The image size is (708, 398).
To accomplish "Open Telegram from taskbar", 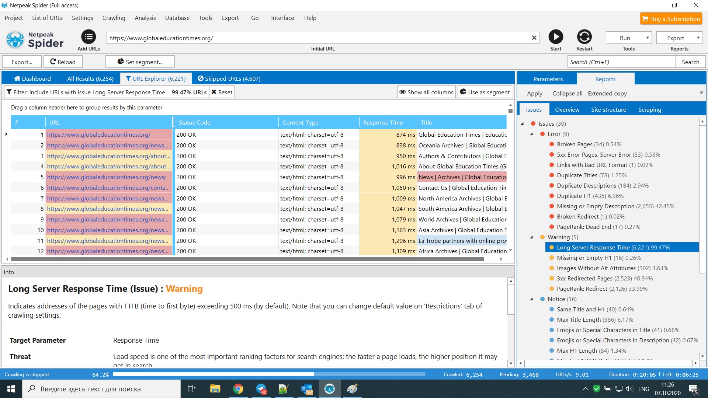I will [261, 389].
